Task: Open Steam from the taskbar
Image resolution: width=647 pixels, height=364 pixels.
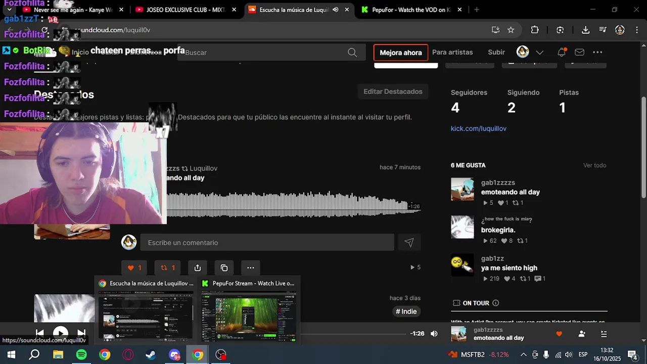Action: coord(151,355)
